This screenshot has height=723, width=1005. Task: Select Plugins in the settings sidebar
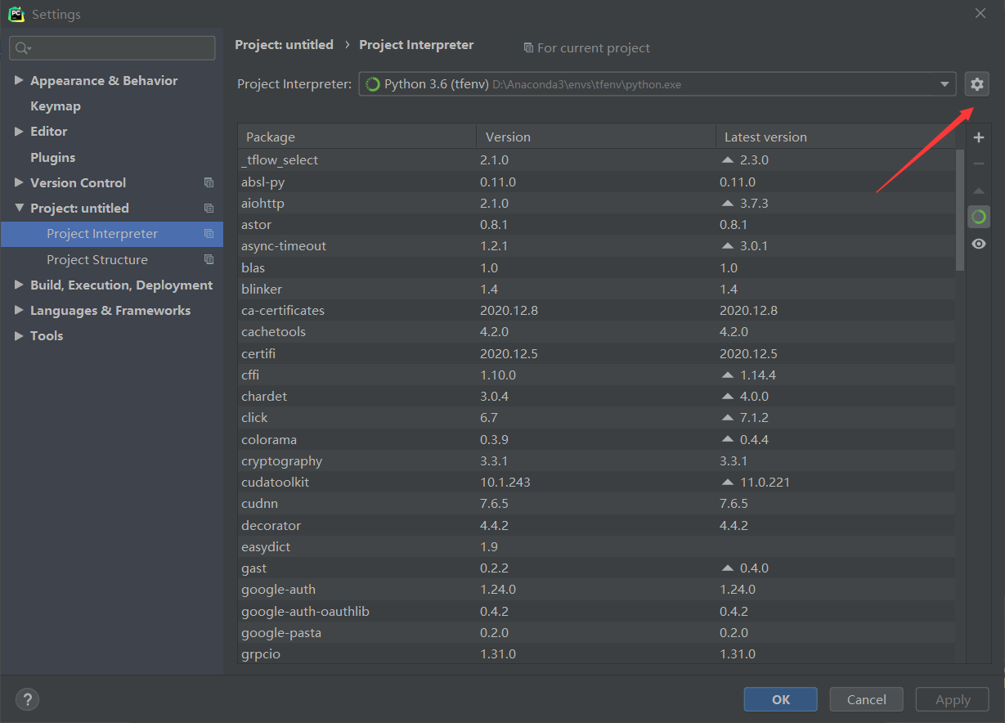(x=52, y=157)
